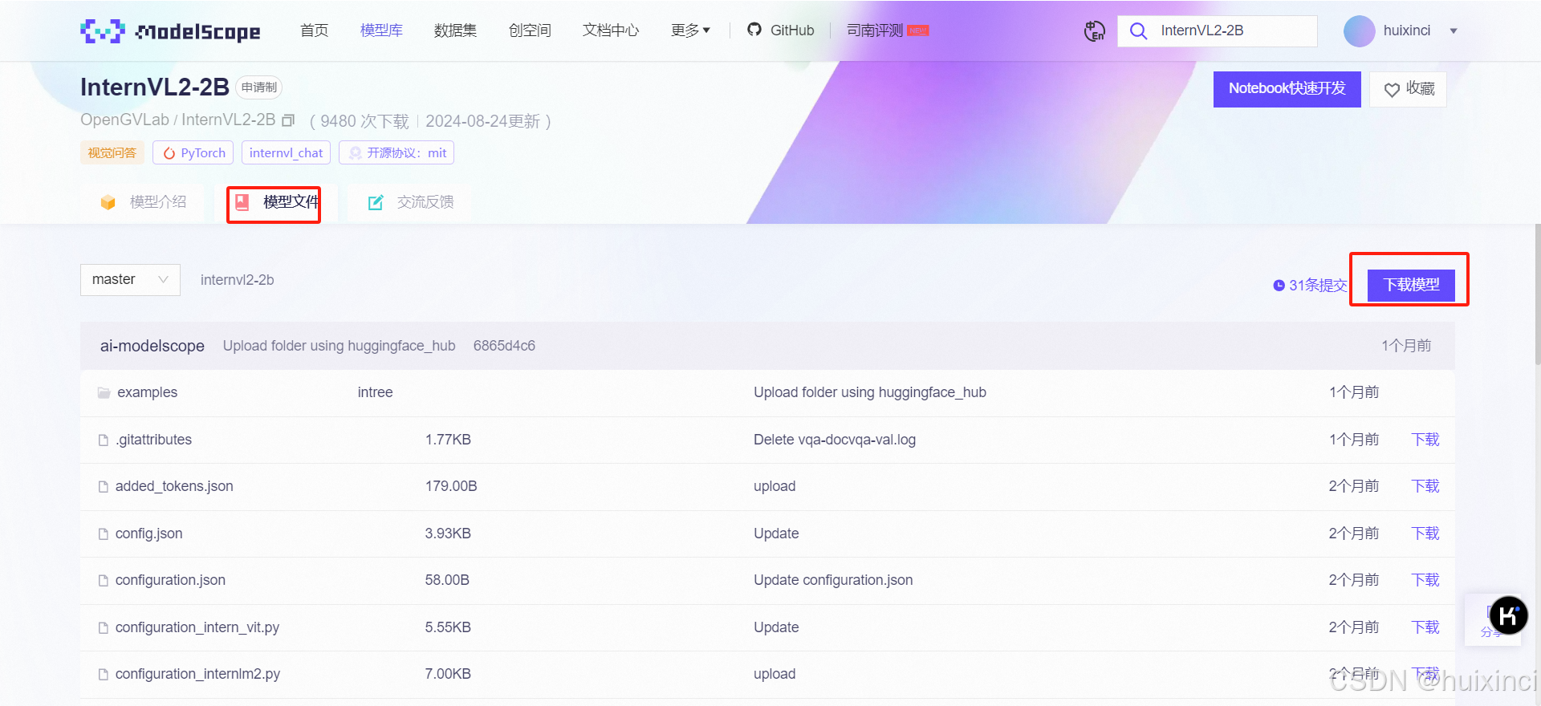This screenshot has height=706, width=1541.
Task: Open the master branch dropdown
Action: 130,279
